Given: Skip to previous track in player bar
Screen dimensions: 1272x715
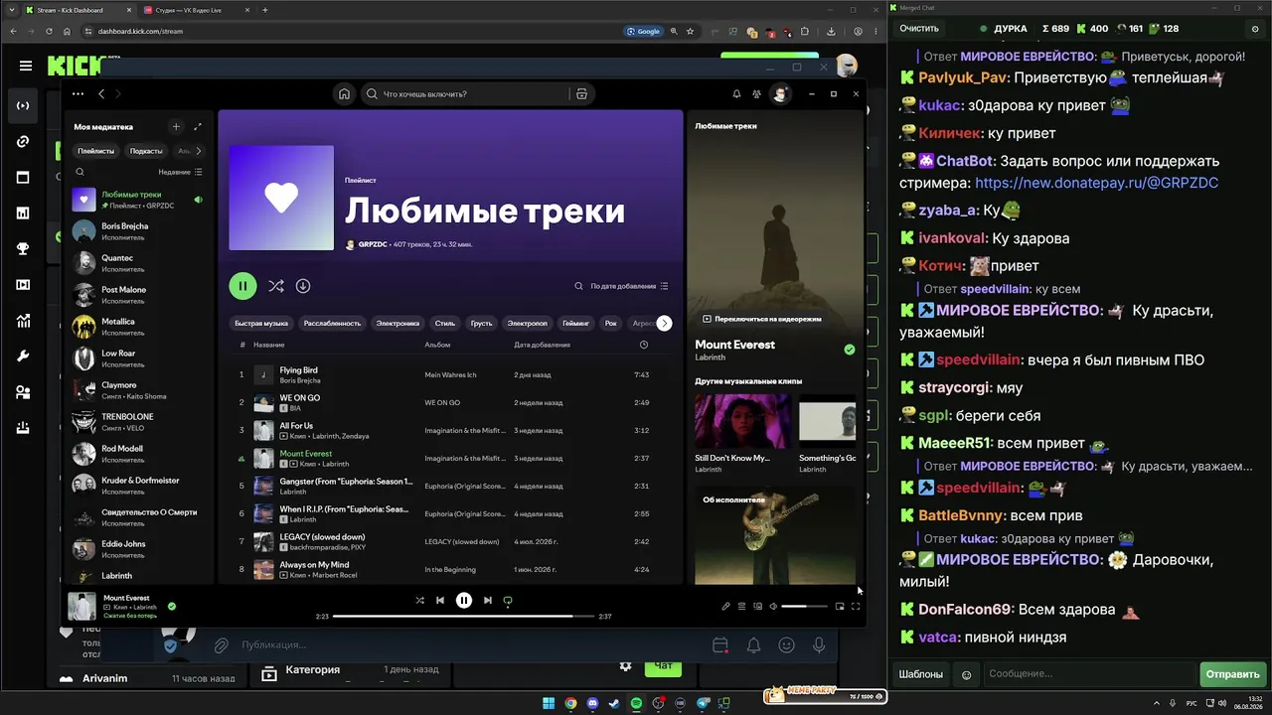Looking at the screenshot, I should point(440,600).
